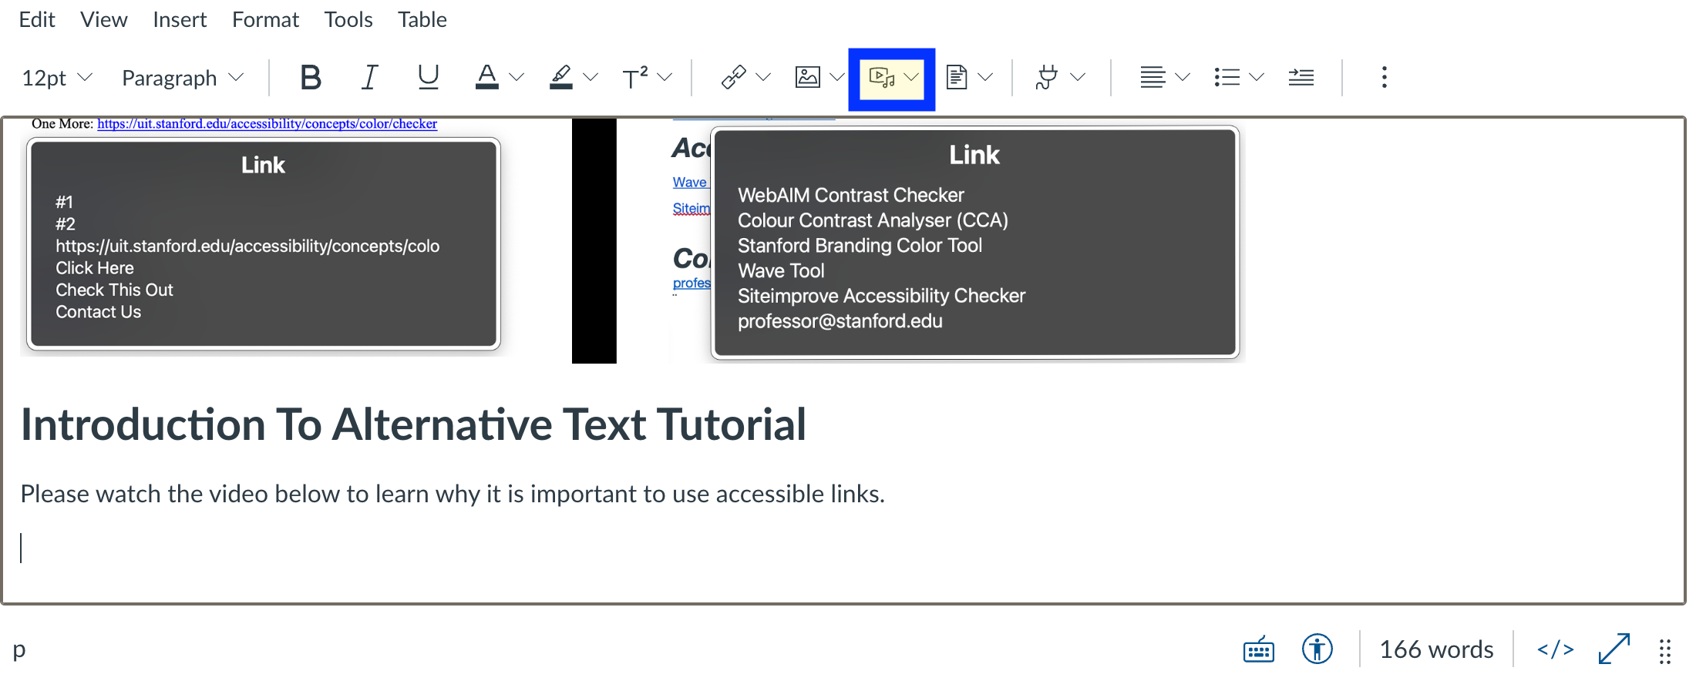The width and height of the screenshot is (1696, 681).
Task: Click the Apps plug icon
Action: (1047, 77)
